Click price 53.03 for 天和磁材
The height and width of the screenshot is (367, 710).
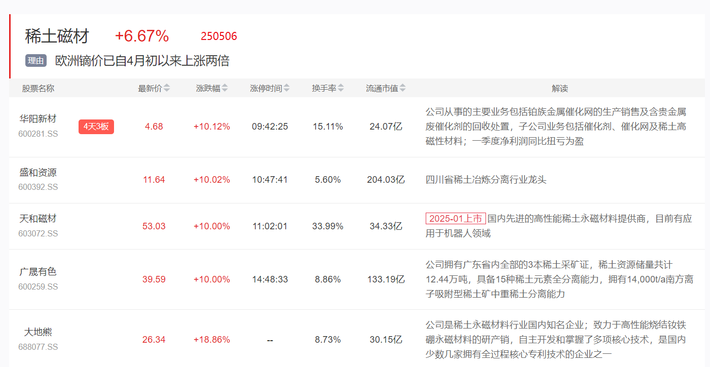tap(154, 226)
